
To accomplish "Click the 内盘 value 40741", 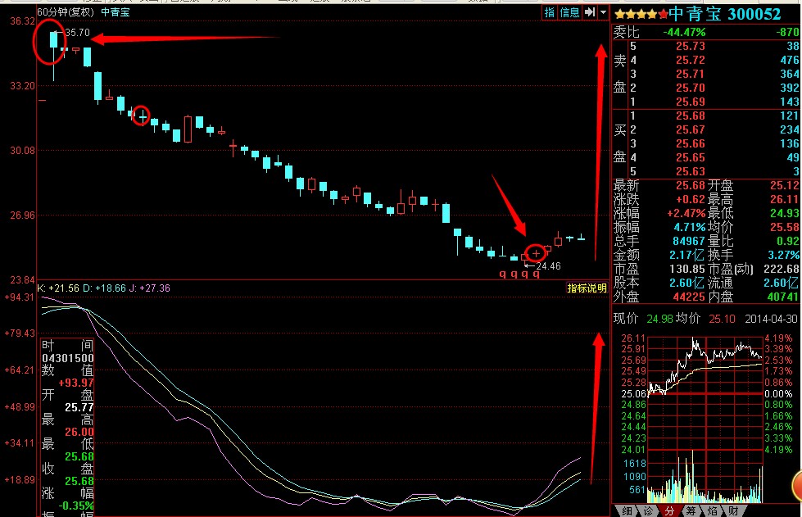I will (783, 297).
